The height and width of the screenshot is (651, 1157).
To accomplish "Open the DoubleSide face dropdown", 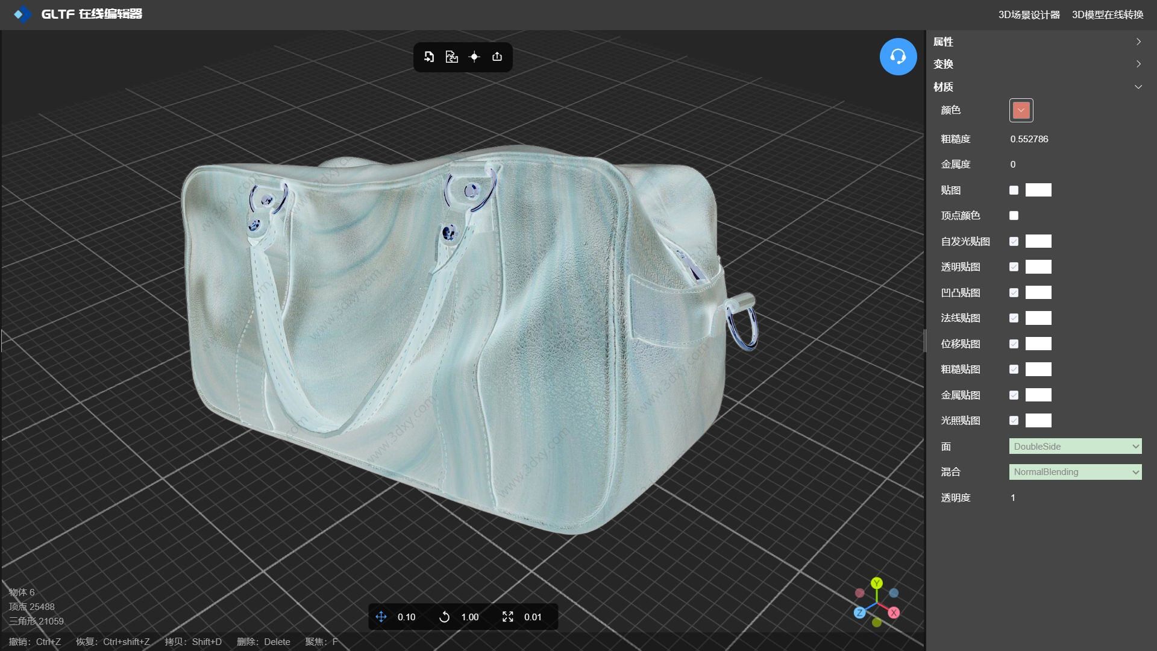I will point(1075,447).
